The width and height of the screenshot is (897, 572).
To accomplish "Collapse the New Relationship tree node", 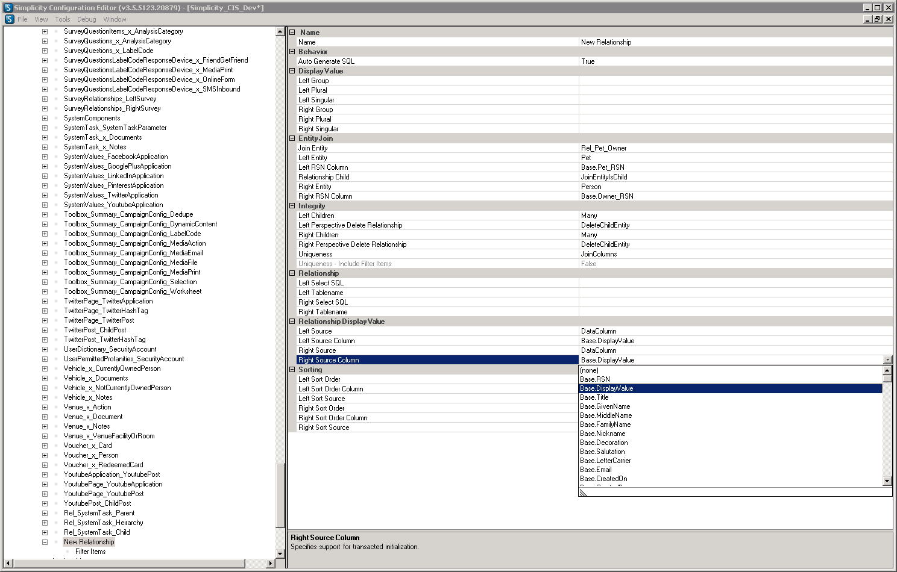I will (x=45, y=542).
